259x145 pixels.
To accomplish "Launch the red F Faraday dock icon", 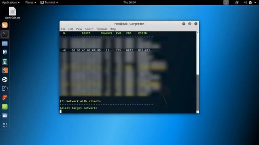I will [4, 97].
